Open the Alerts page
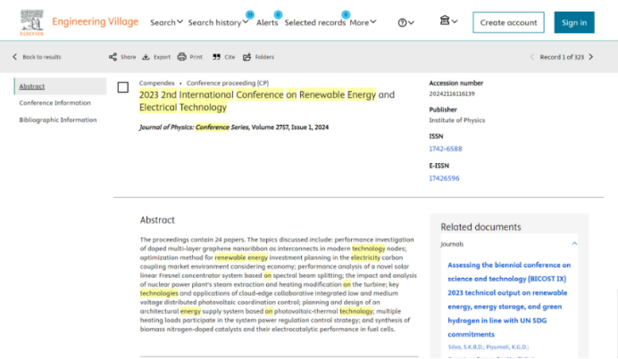Viewport: 618px width, 359px height. [267, 22]
